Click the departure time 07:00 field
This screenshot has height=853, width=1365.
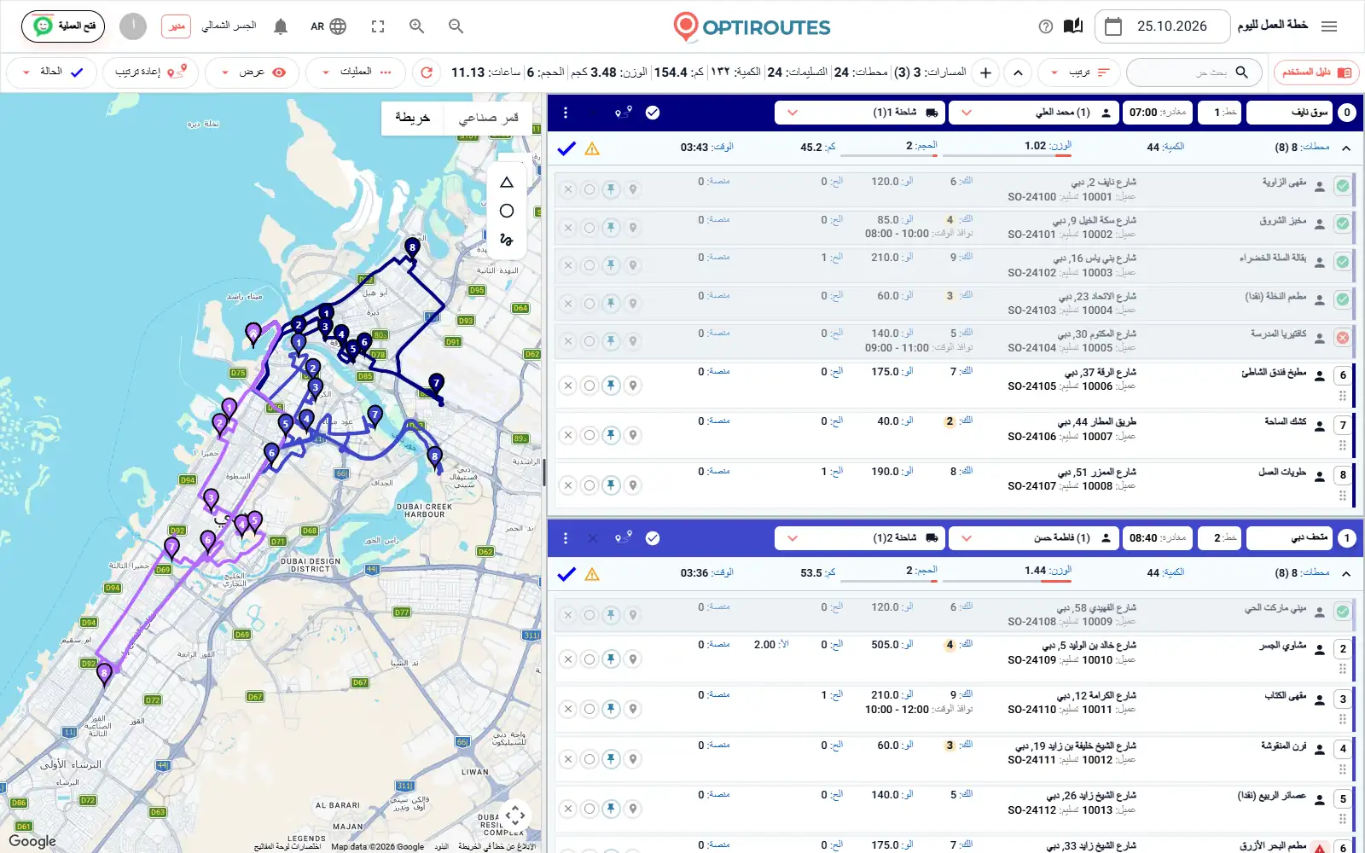1158,113
